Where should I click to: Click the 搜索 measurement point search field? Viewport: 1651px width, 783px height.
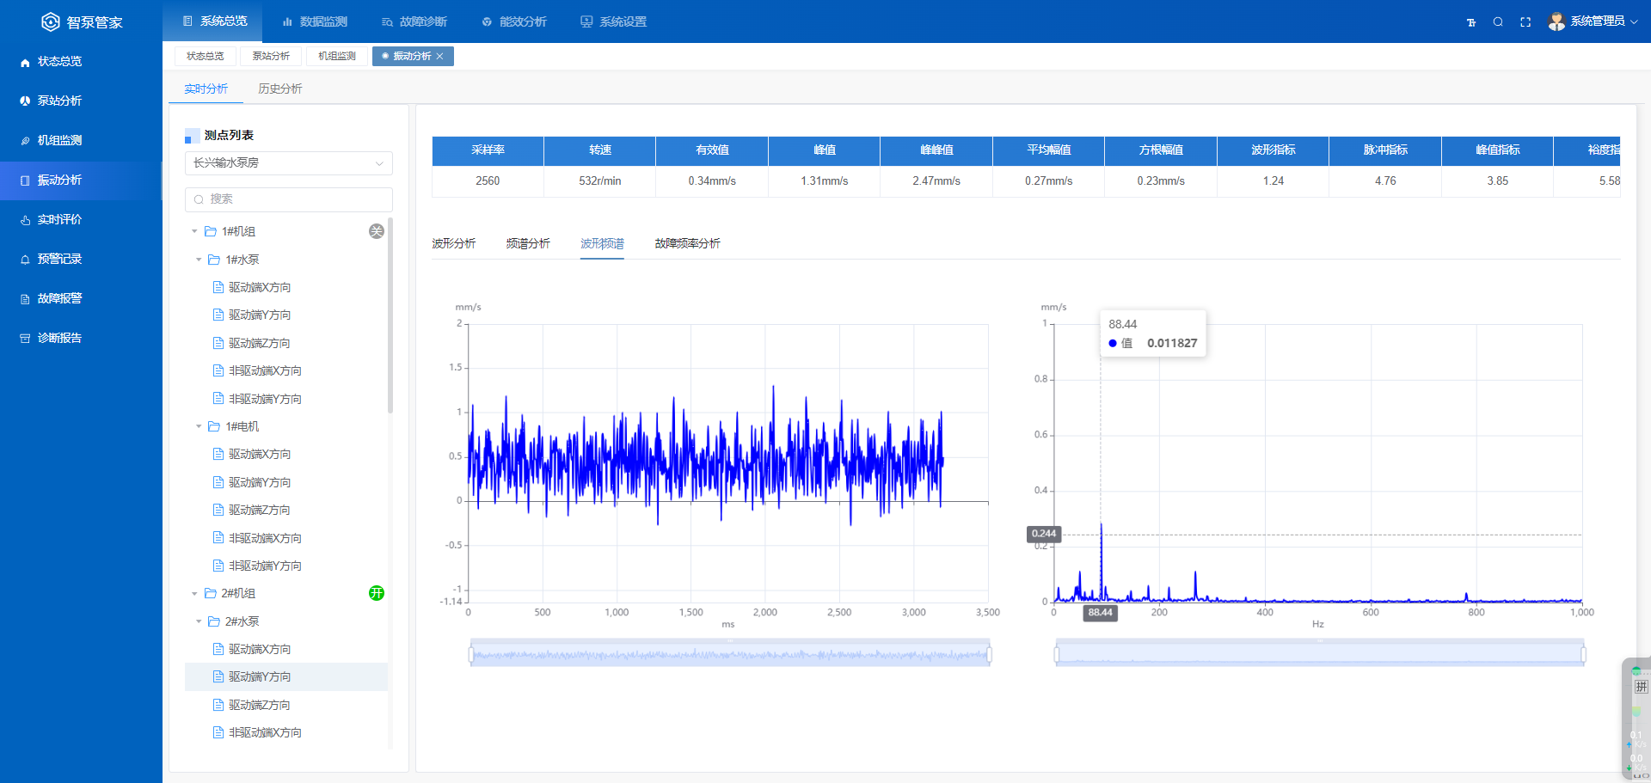[x=288, y=199]
